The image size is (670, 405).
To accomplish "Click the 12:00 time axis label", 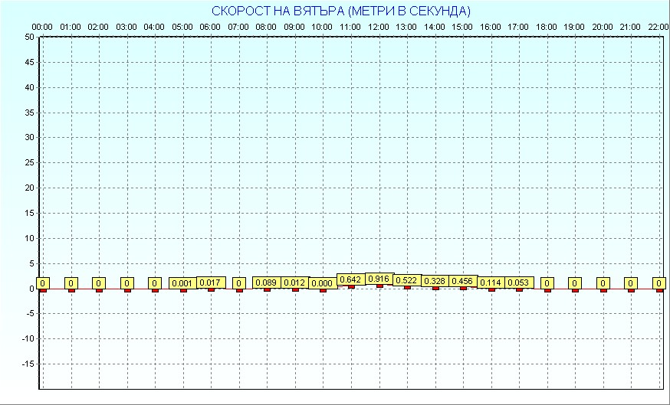I will [379, 27].
